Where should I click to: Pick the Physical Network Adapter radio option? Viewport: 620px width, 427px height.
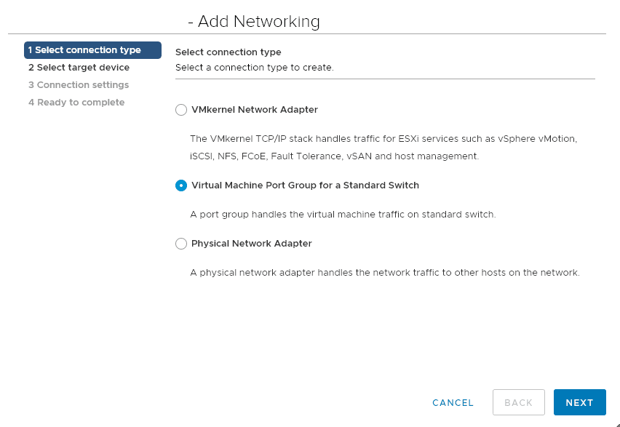[181, 244]
